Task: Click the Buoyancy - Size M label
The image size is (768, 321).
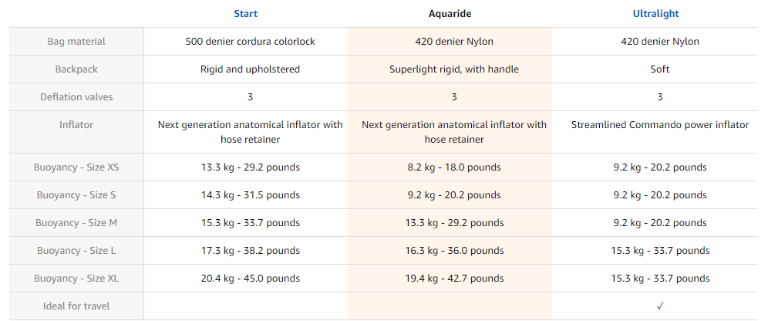Action: pos(76,223)
